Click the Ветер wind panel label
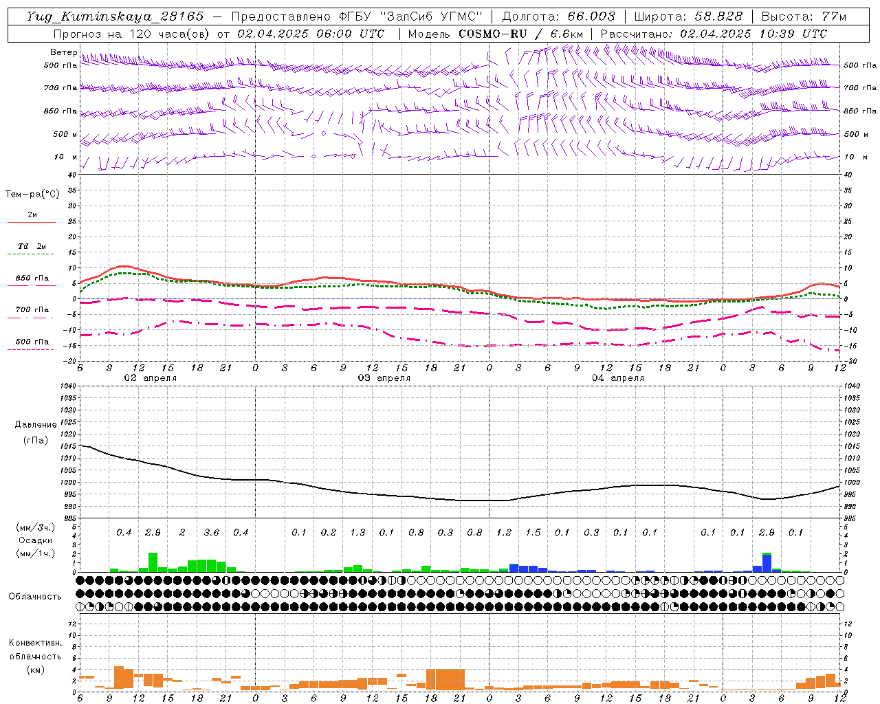 (63, 52)
